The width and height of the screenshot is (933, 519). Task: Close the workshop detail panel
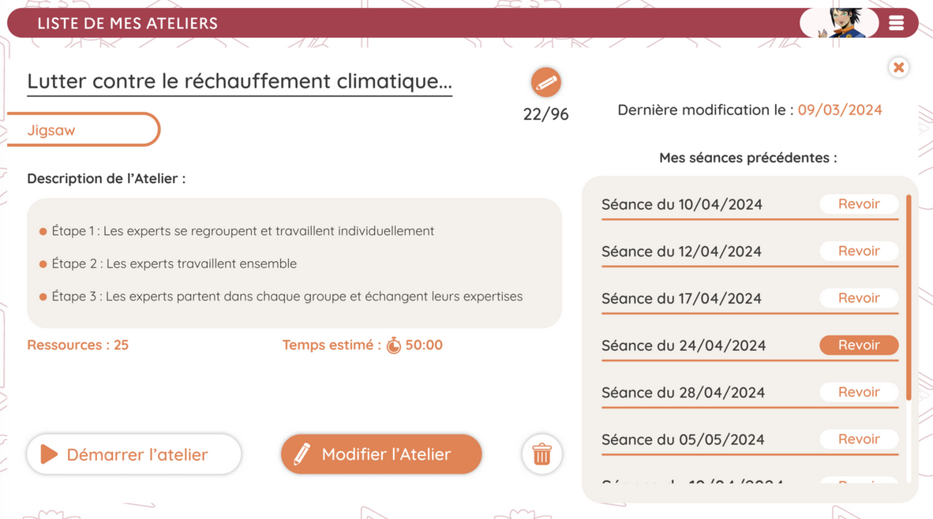898,67
